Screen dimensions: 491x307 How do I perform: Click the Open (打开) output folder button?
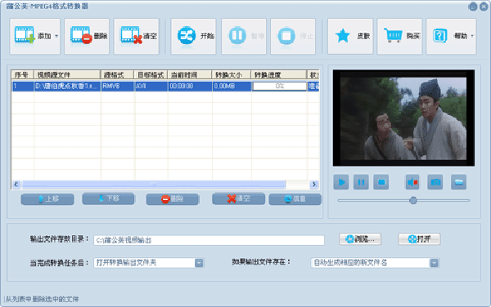pos(419,239)
